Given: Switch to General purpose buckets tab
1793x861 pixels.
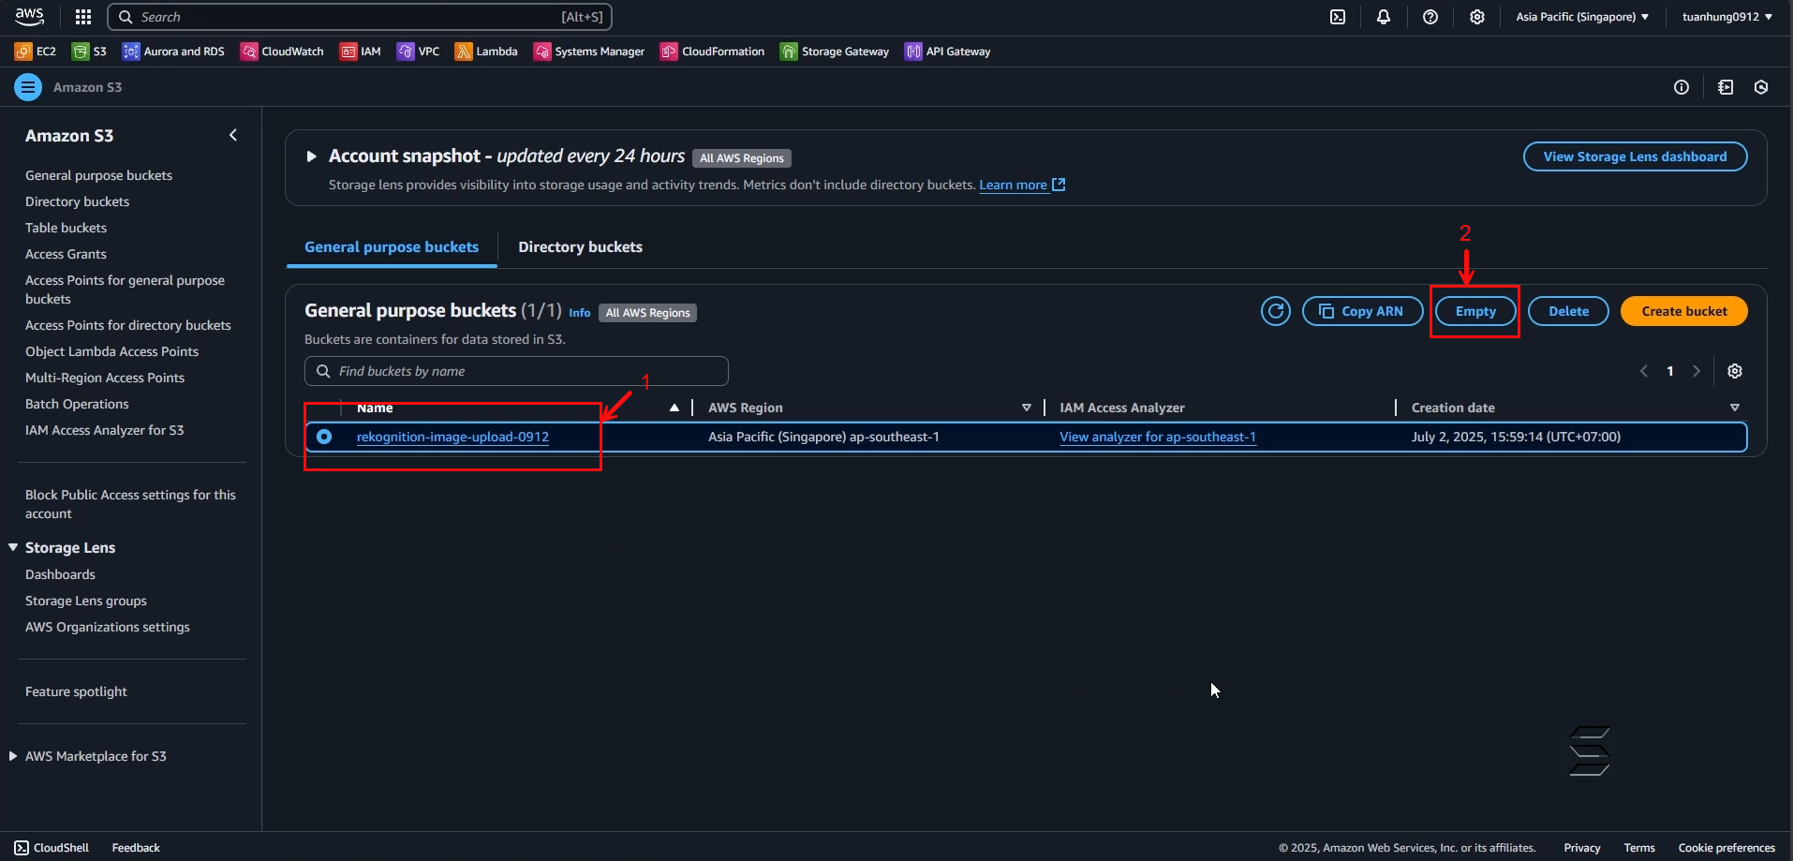Looking at the screenshot, I should pyautogui.click(x=392, y=247).
